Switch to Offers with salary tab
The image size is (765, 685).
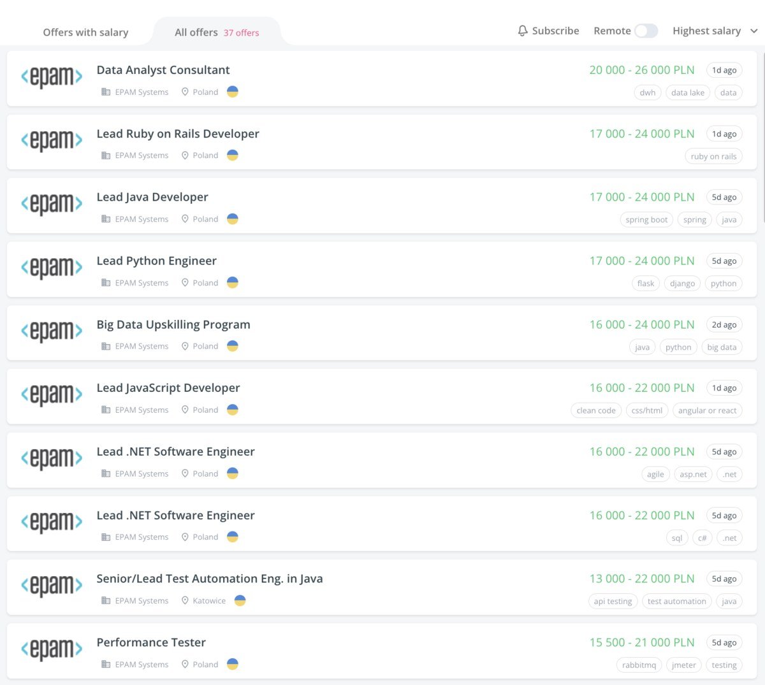pos(85,32)
